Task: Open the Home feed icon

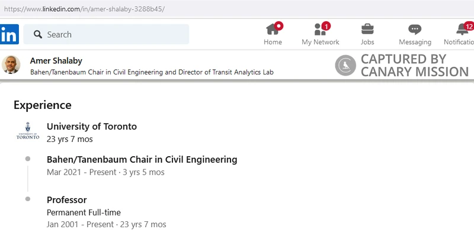Action: click(x=273, y=29)
